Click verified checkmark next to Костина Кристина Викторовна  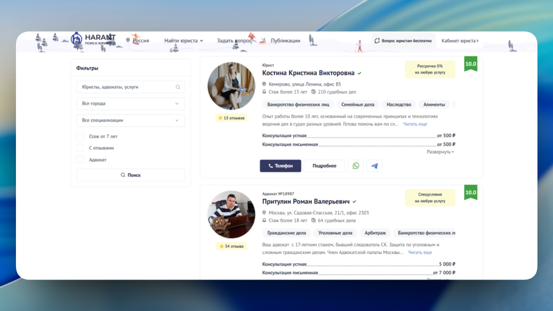[x=359, y=73]
